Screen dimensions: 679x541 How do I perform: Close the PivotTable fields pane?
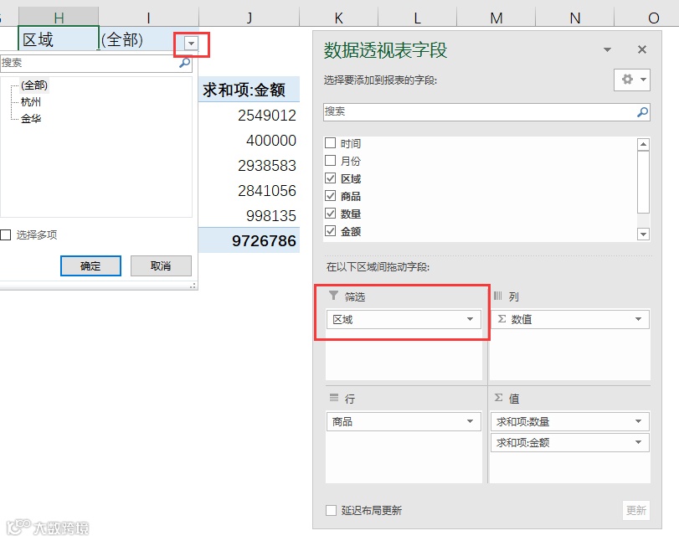(642, 49)
